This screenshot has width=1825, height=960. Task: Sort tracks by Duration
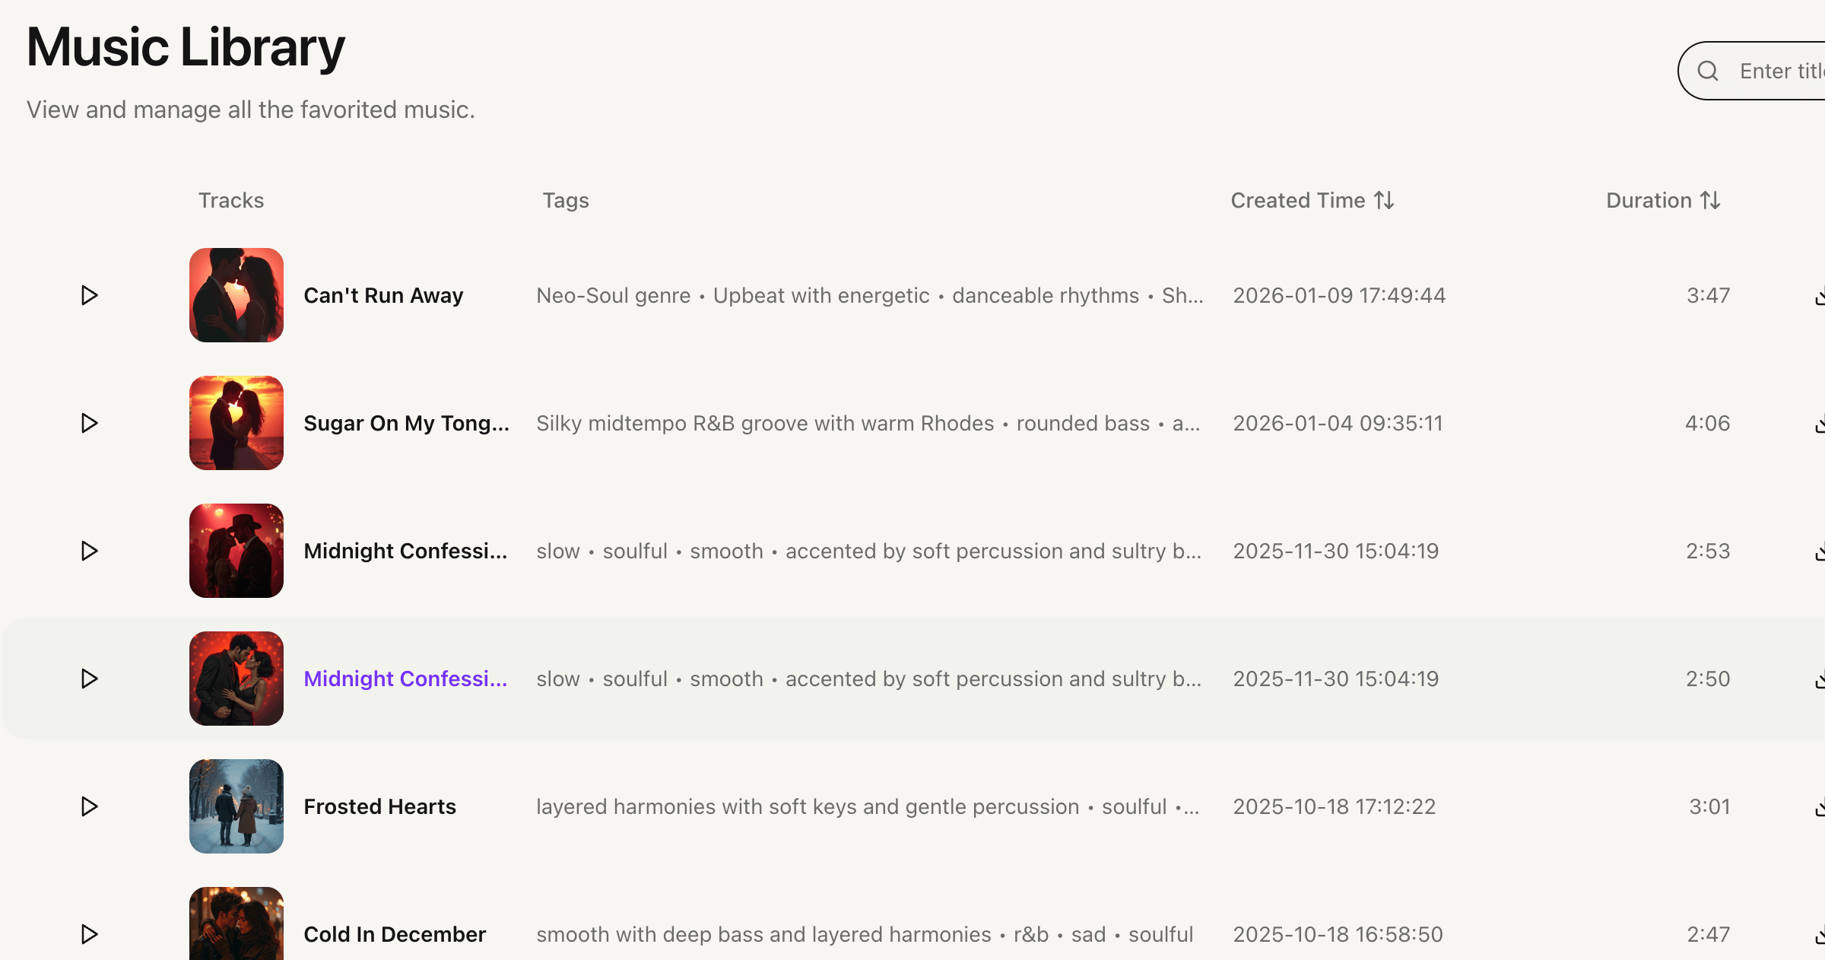1664,200
